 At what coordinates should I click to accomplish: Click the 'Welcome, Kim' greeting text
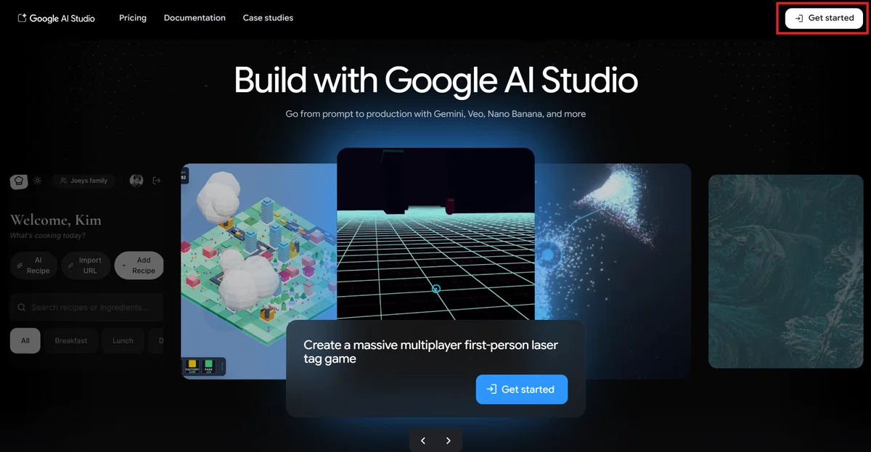point(56,220)
